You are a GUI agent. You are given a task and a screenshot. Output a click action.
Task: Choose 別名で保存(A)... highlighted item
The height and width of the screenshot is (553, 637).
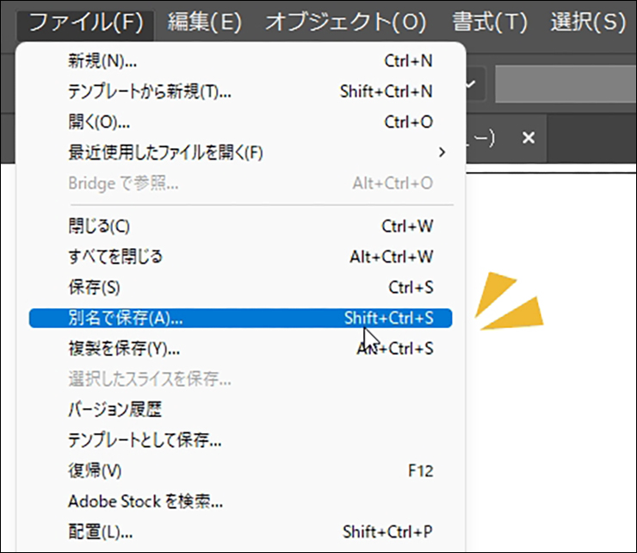point(126,318)
